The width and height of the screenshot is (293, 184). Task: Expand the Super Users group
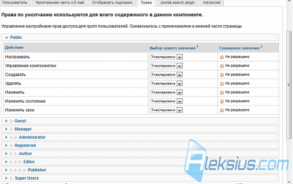[x=140, y=178]
